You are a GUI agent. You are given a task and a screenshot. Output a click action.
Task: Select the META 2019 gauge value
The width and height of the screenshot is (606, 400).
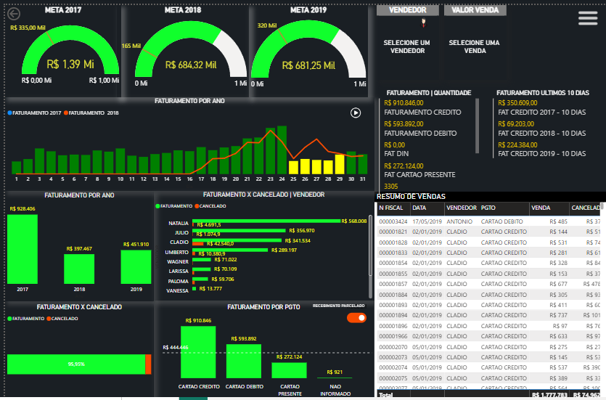[308, 65]
